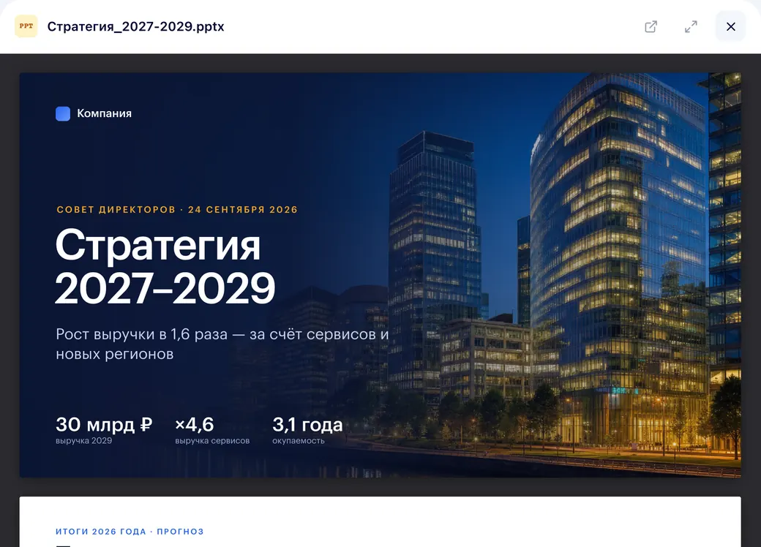Click the 3,1 года figure

point(307,424)
